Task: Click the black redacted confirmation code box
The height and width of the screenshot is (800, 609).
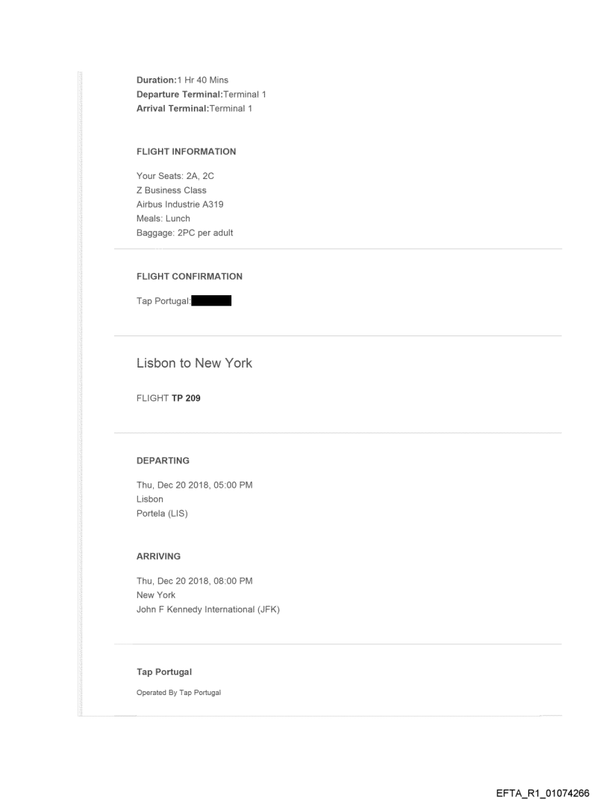Action: tap(211, 301)
